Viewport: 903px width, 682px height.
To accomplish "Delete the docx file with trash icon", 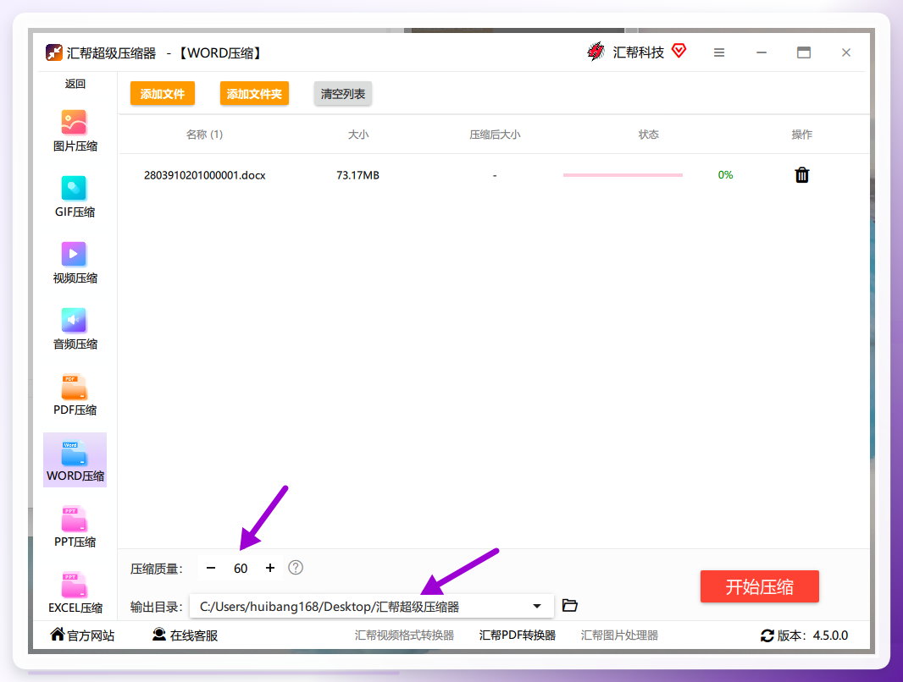I will click(801, 175).
